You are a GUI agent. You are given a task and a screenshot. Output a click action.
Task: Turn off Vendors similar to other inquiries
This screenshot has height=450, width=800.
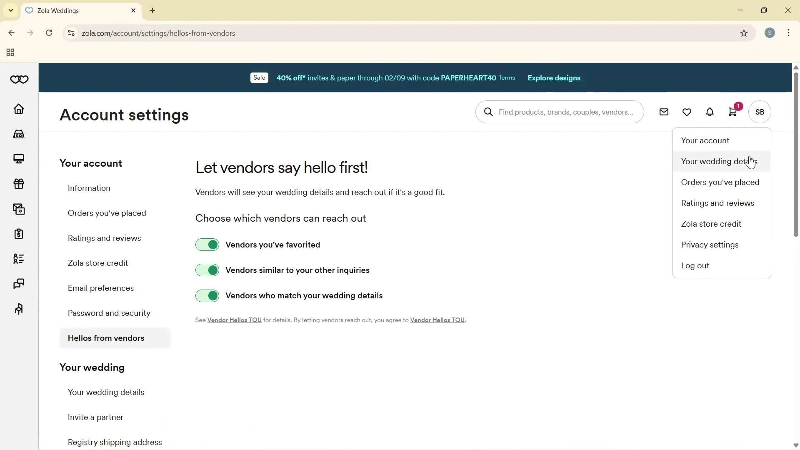207,270
